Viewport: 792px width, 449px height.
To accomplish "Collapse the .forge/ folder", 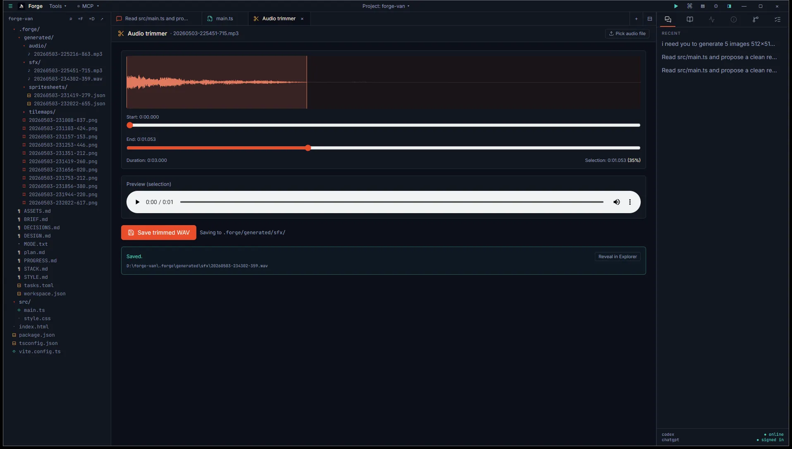I will (29, 29).
